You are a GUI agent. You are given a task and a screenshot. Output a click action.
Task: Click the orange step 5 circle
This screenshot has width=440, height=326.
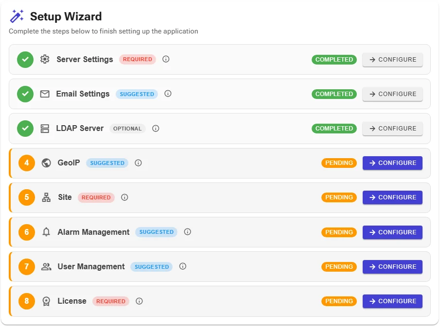coord(27,197)
